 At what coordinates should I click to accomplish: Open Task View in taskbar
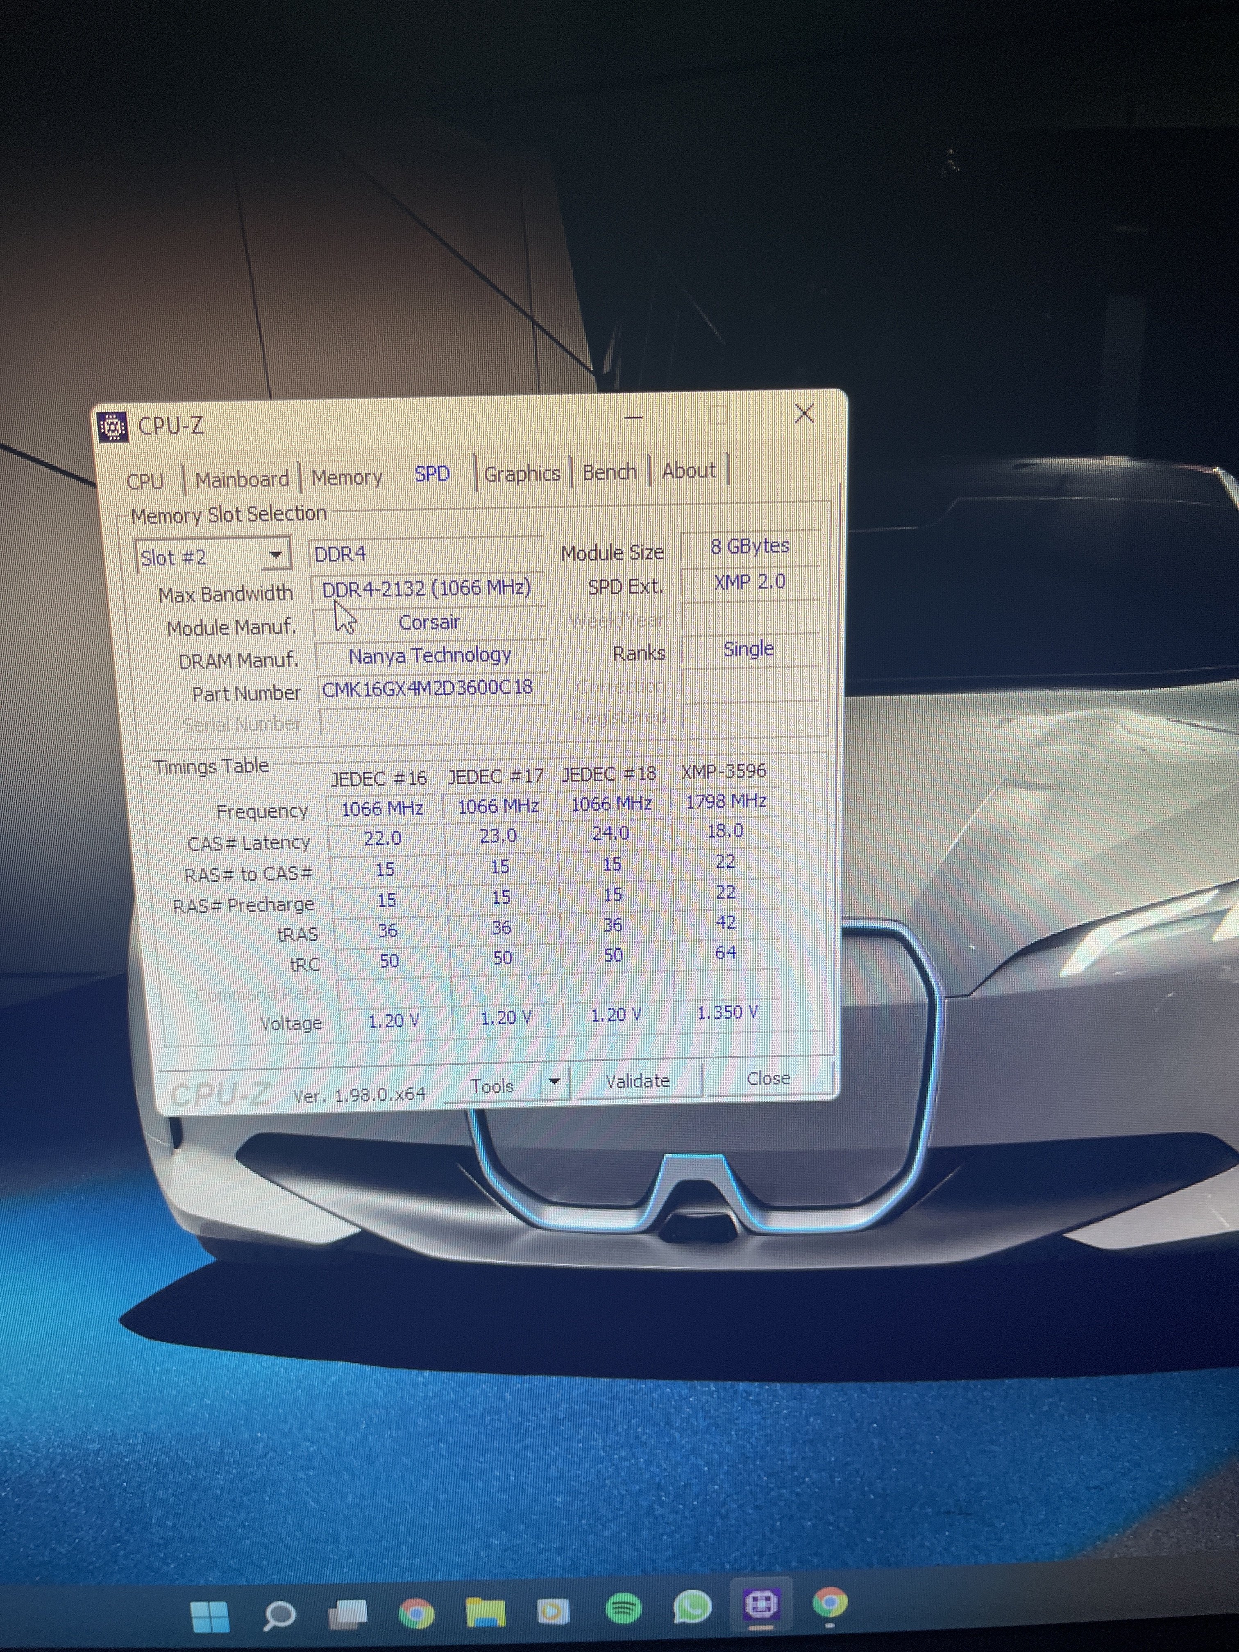click(348, 1614)
